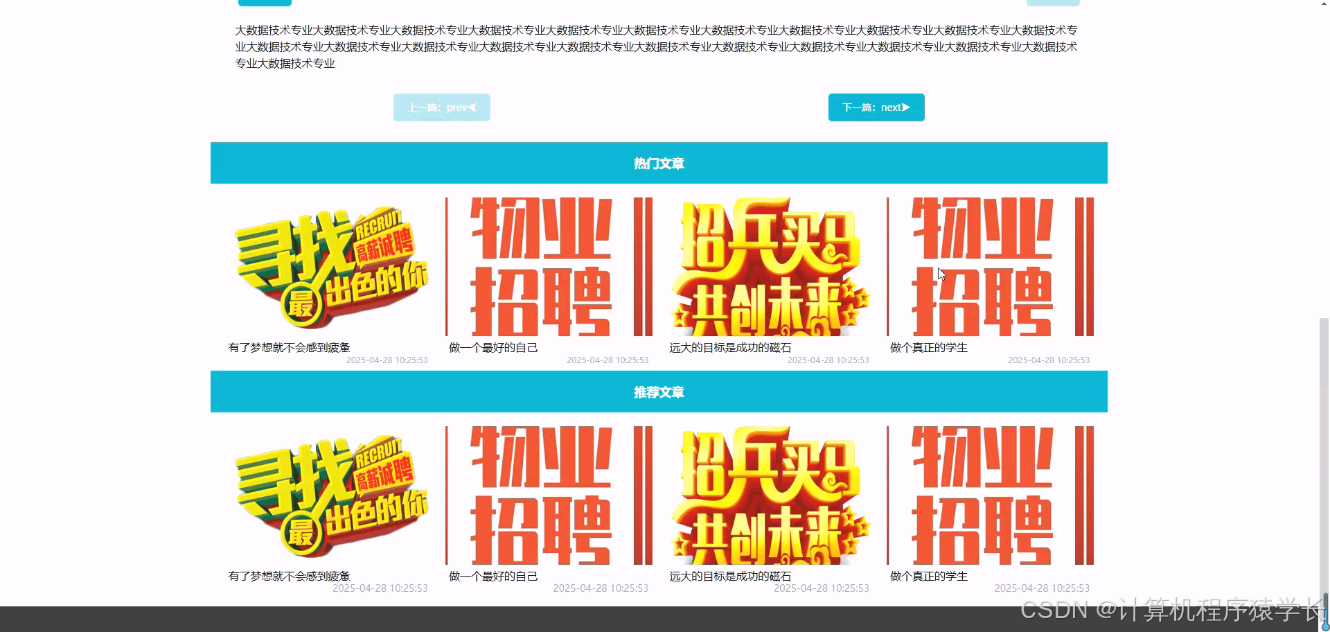Open the previous article with 上一篇 prev
The height and width of the screenshot is (632, 1330).
pos(441,107)
